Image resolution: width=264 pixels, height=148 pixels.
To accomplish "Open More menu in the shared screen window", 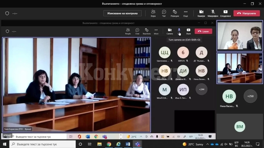I will click(156, 31).
